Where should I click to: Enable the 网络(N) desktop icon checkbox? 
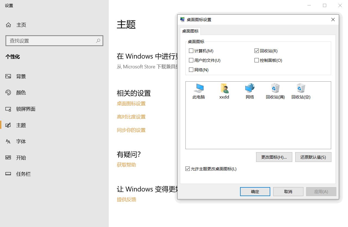click(x=191, y=70)
